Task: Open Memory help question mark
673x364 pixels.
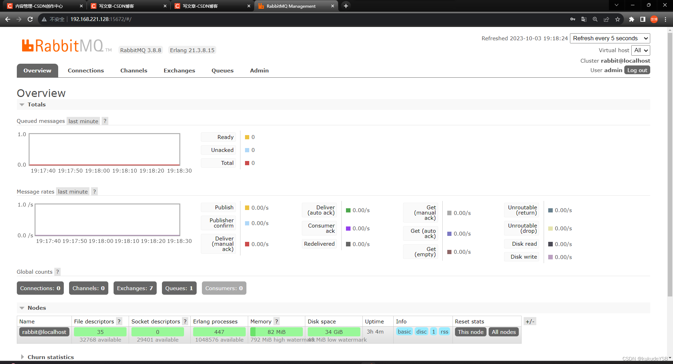Action: coord(277,321)
